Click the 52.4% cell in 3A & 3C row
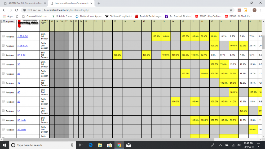The width and height of the screenshot is (265, 149). (x=205, y=55)
